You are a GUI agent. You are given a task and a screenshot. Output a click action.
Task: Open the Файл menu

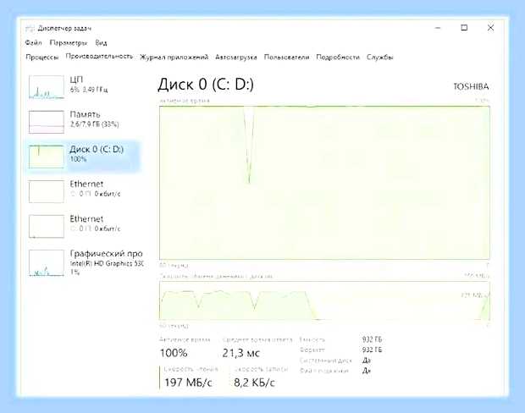(x=33, y=43)
